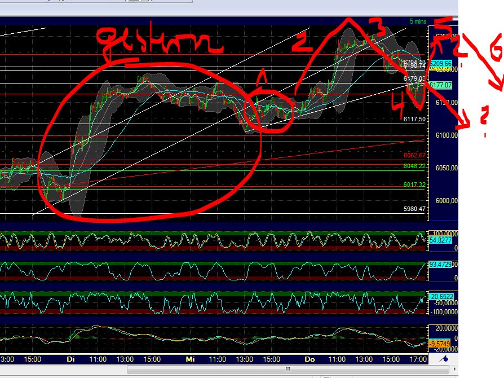The image size is (504, 378).
Task: Select the Do day label on the time axis
Action: pyautogui.click(x=310, y=359)
